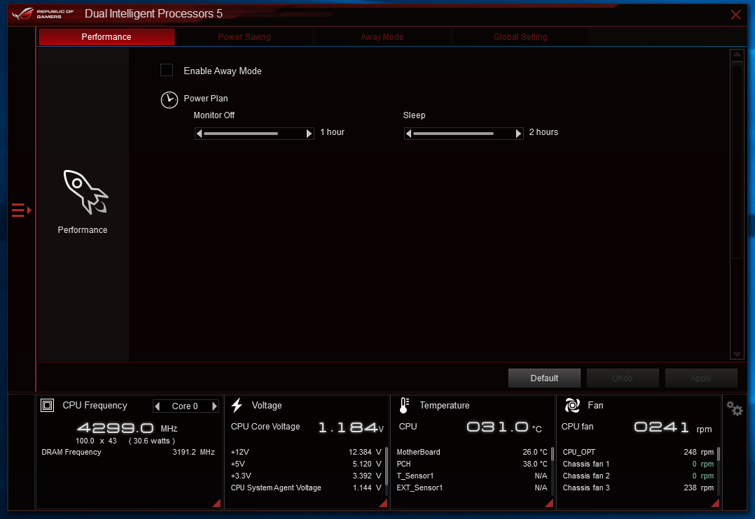Viewport: 755px width, 519px height.
Task: Click the CPU_OPT fan row
Action: click(638, 452)
